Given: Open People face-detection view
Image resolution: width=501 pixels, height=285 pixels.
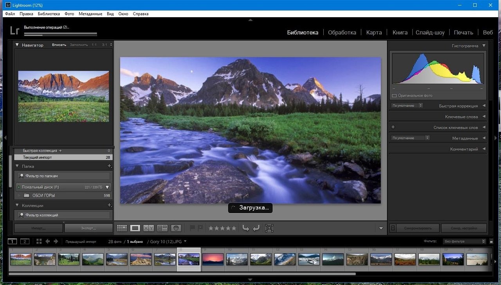Looking at the screenshot, I should coord(176,228).
